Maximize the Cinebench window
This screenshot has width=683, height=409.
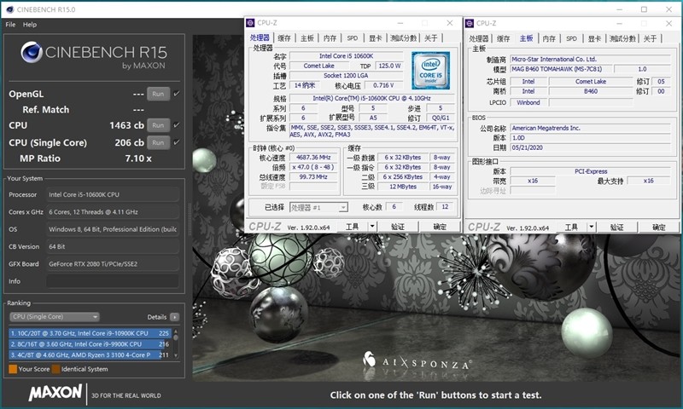pyautogui.click(x=644, y=9)
